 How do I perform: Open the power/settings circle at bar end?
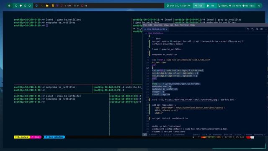coord(259,5)
